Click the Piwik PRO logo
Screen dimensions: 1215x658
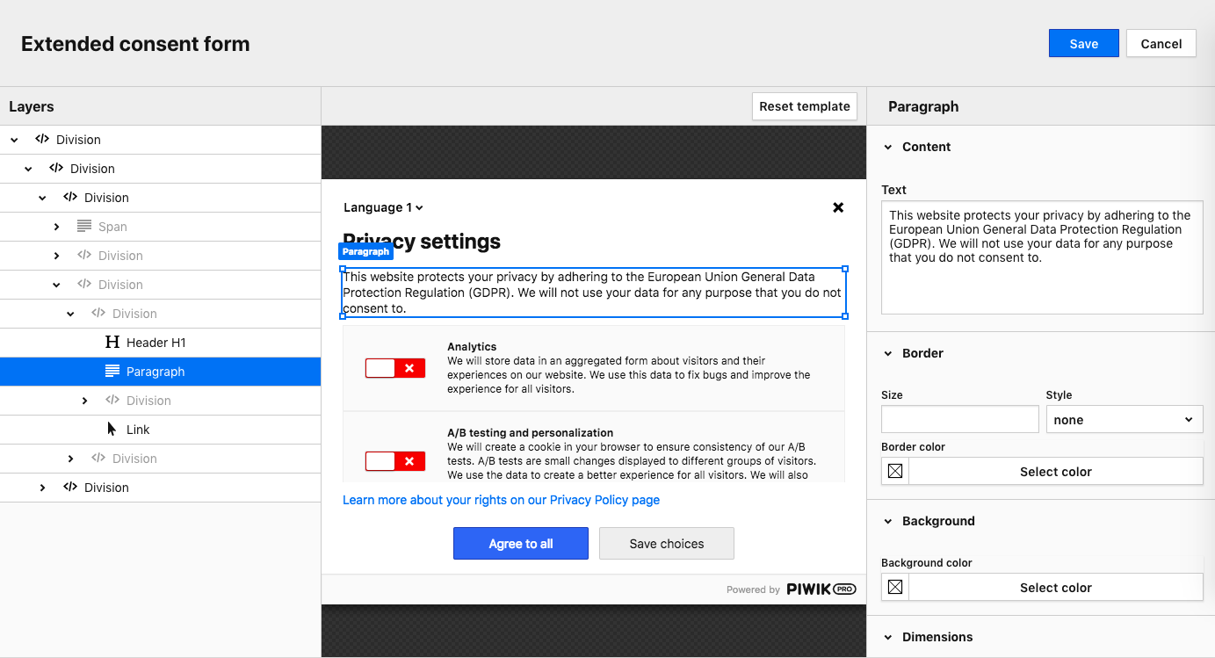coord(821,589)
